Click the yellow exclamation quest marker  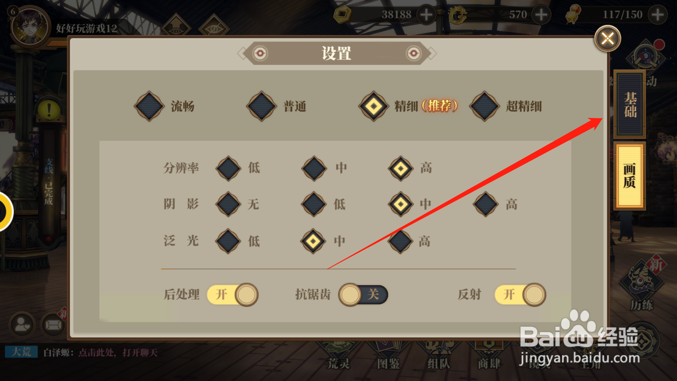pos(49,110)
